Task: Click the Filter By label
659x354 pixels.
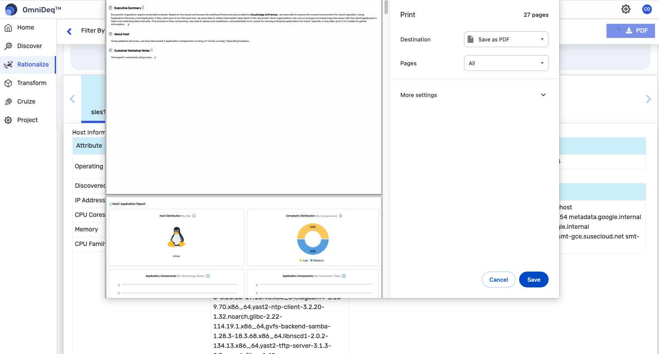Action: coord(93,30)
